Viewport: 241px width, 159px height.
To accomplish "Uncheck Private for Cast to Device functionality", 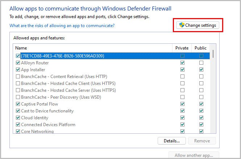I will tap(182, 111).
